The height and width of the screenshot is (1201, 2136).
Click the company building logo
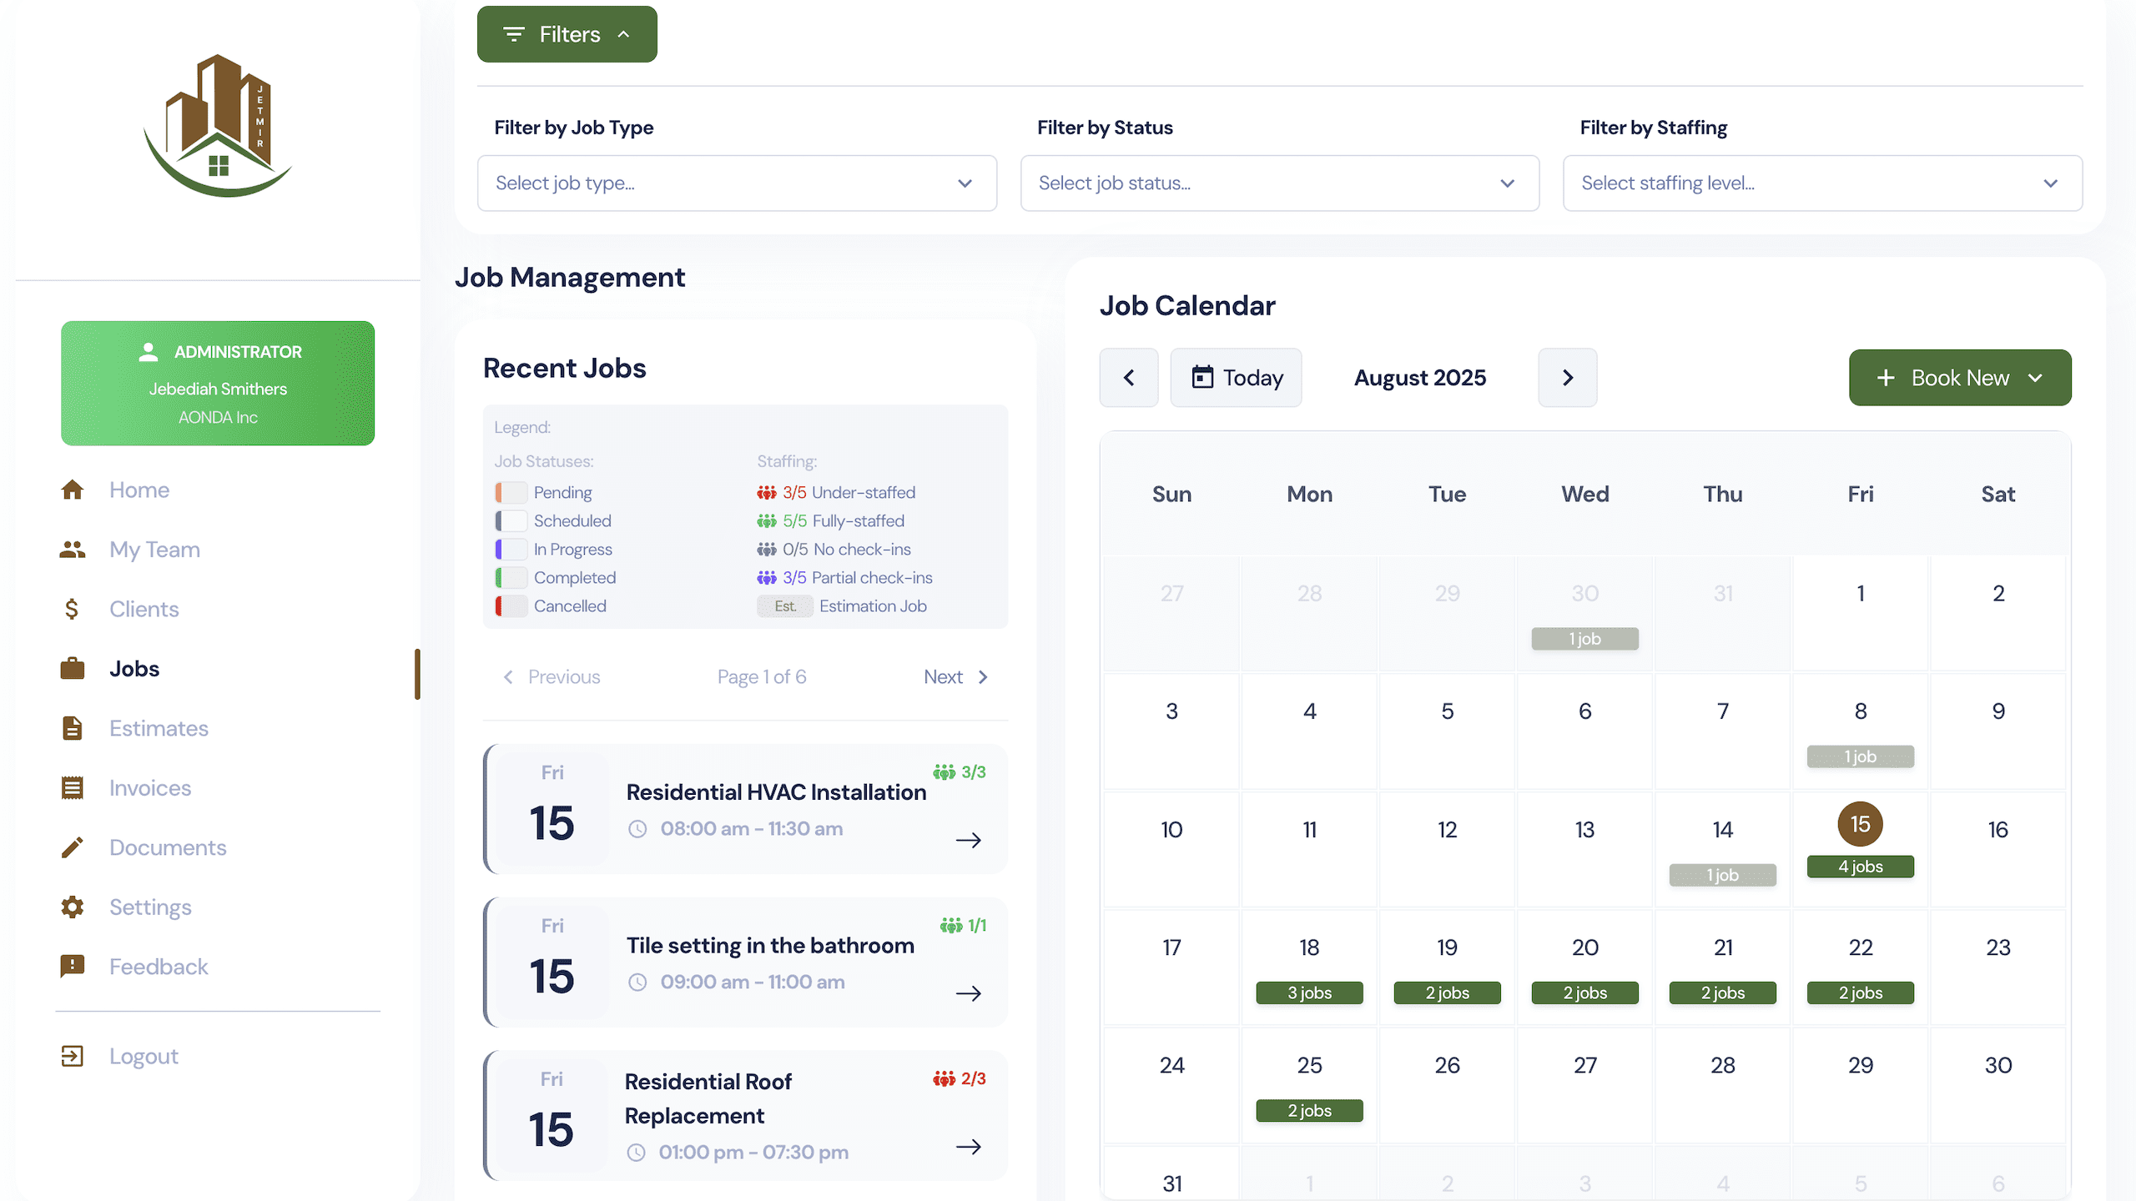point(219,126)
